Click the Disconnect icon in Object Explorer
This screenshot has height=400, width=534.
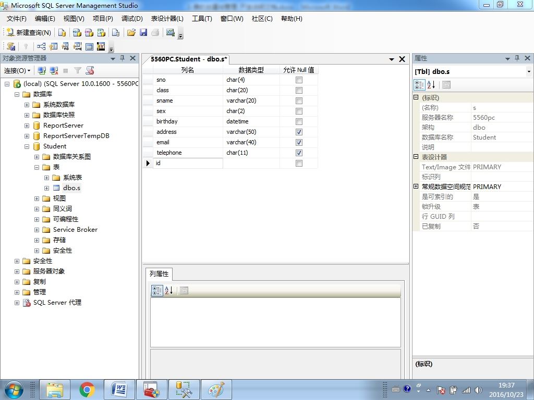point(54,70)
